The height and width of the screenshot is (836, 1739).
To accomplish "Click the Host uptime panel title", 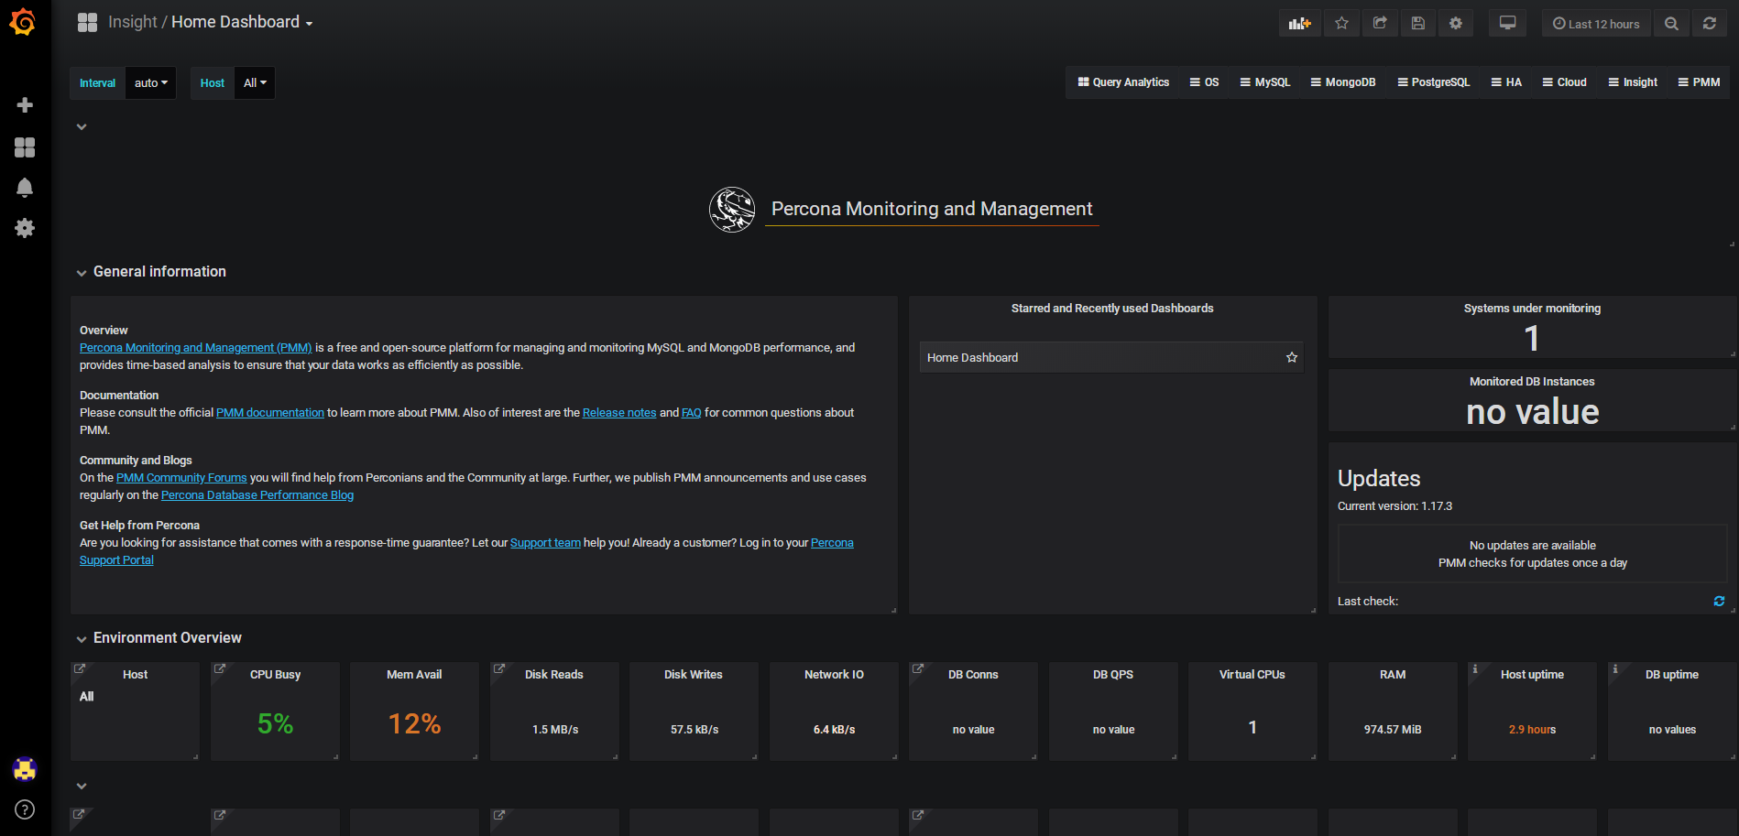I will tap(1532, 675).
